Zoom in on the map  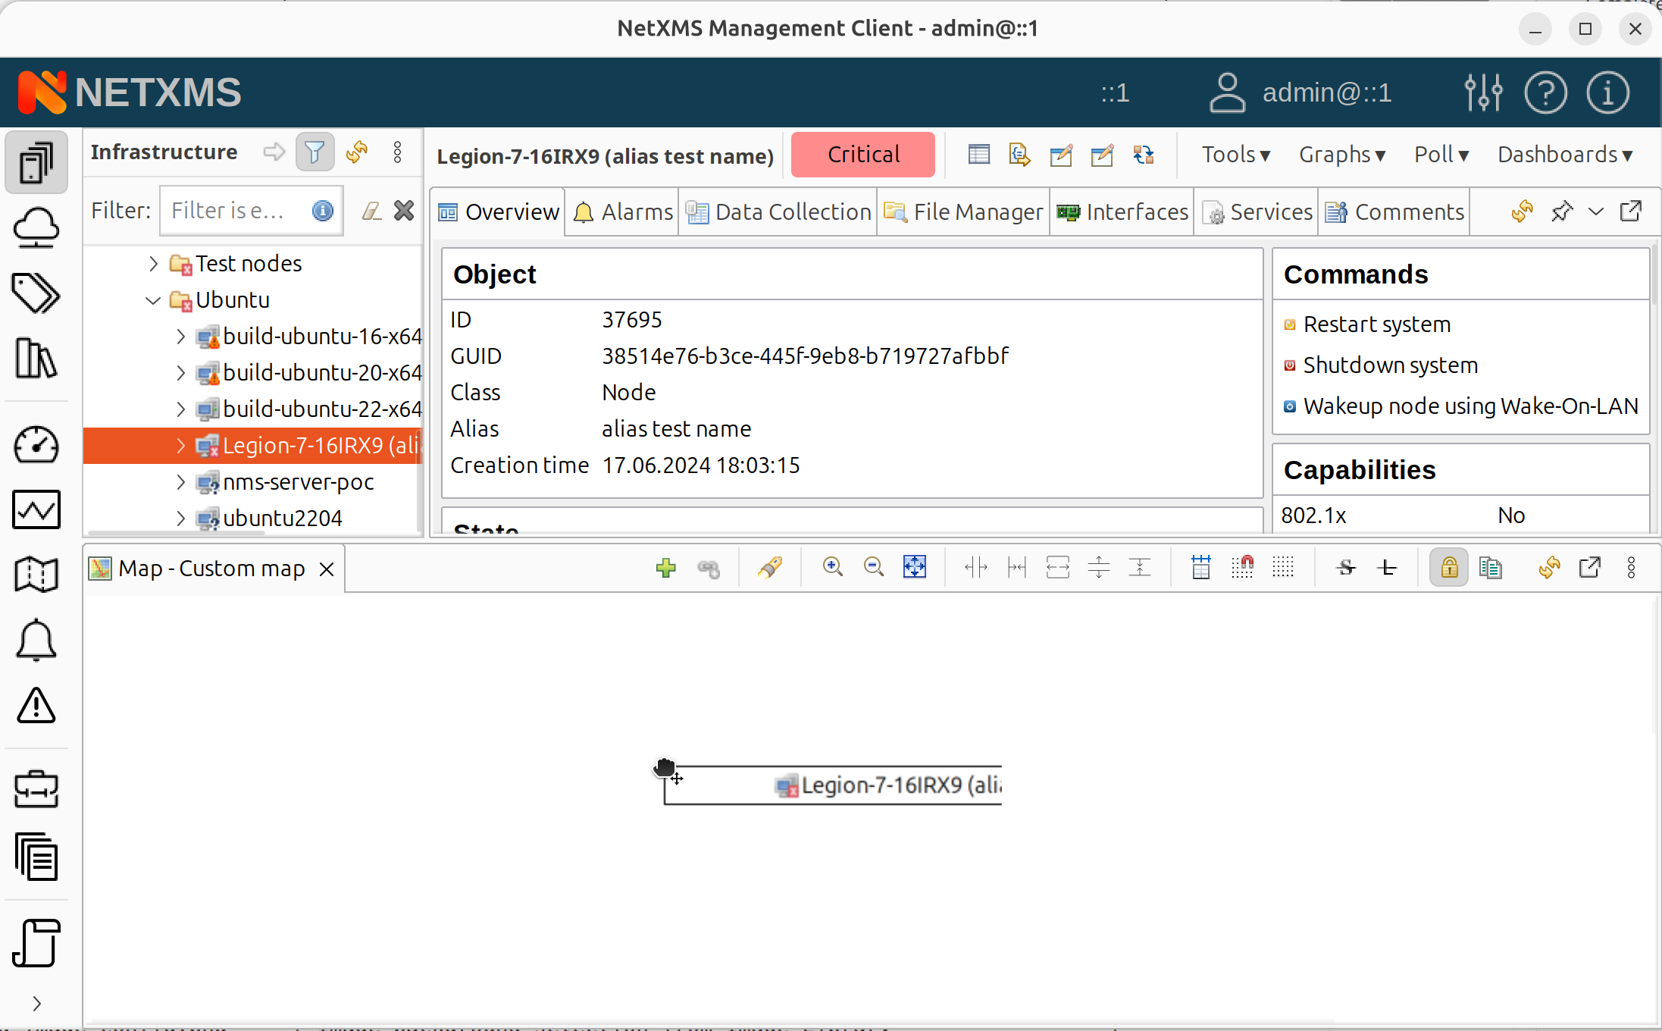point(832,567)
